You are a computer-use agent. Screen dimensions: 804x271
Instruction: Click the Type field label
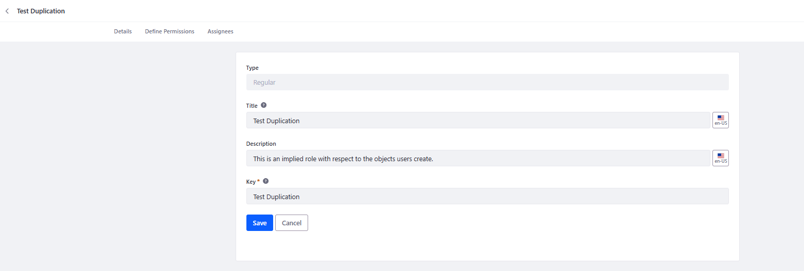[x=253, y=68]
